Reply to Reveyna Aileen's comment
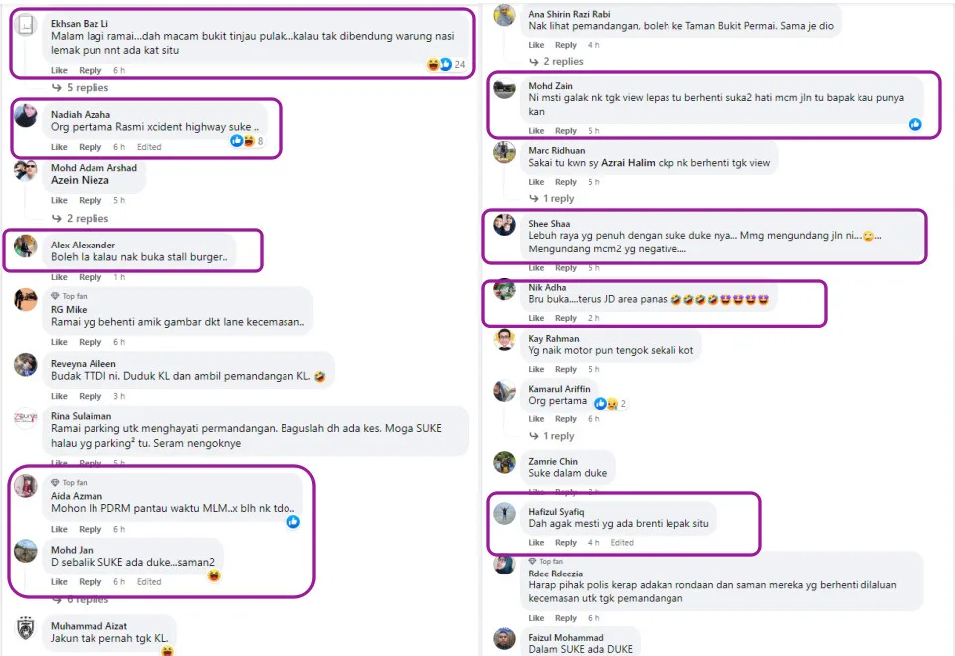The image size is (955, 656). tap(90, 396)
